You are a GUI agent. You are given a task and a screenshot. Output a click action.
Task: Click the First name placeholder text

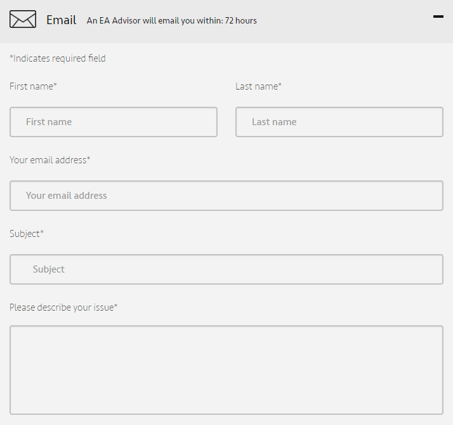[49, 122]
